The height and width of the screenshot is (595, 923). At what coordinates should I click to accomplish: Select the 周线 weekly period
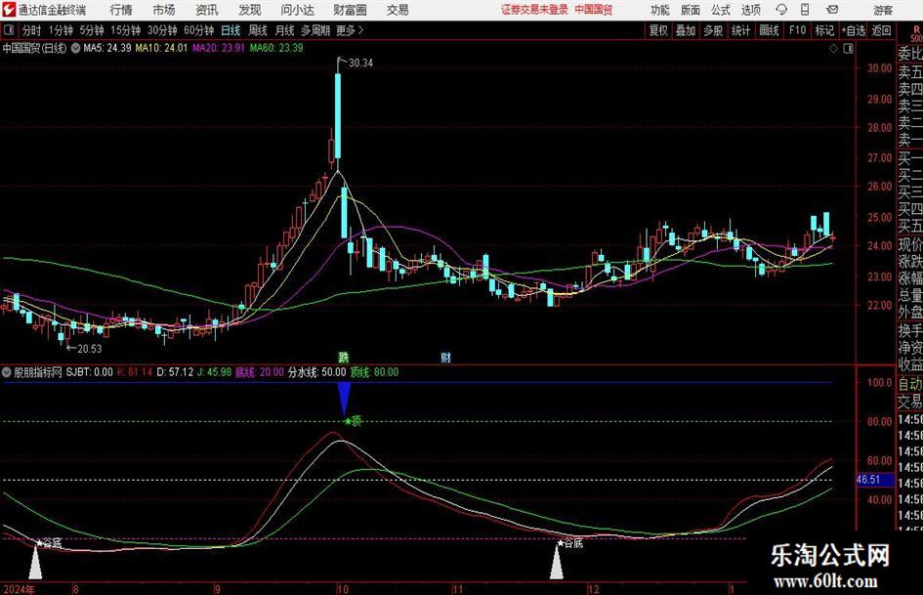coord(258,30)
